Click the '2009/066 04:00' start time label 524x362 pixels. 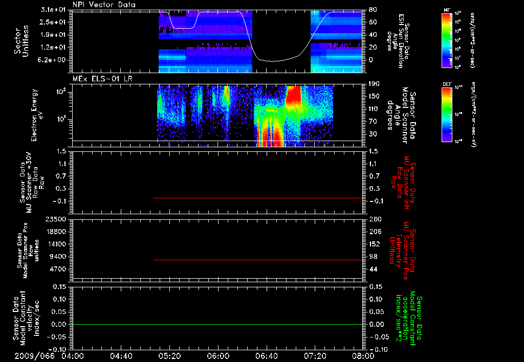click(x=50, y=356)
